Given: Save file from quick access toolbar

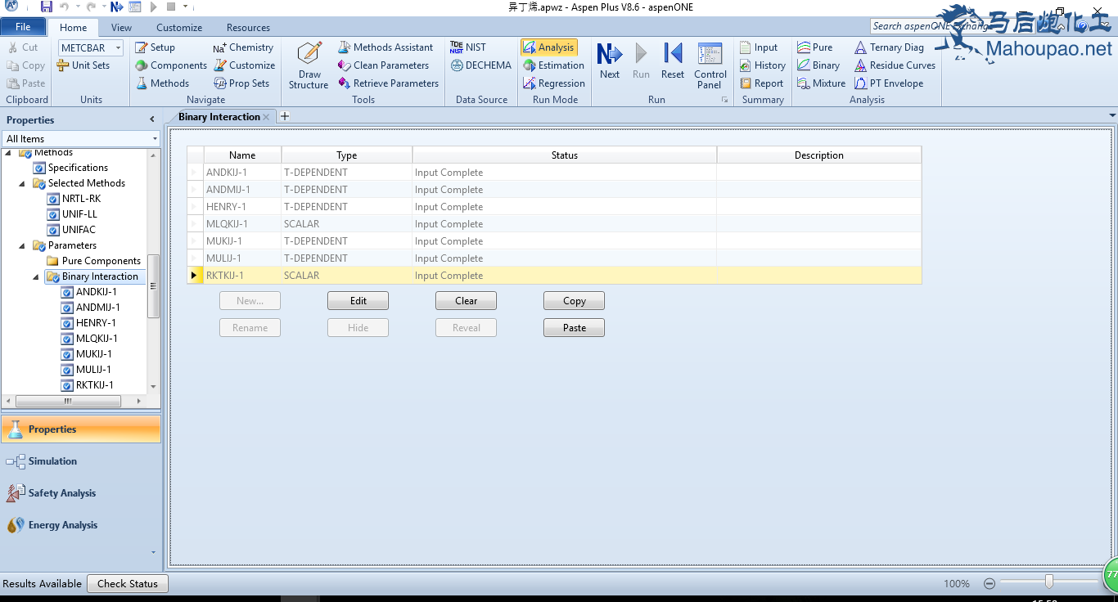Looking at the screenshot, I should click(x=47, y=7).
